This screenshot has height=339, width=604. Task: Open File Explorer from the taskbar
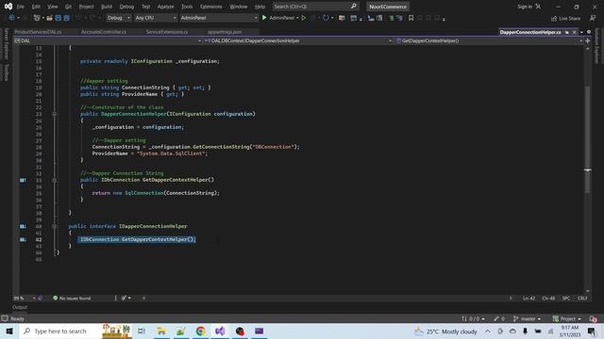[161, 331]
